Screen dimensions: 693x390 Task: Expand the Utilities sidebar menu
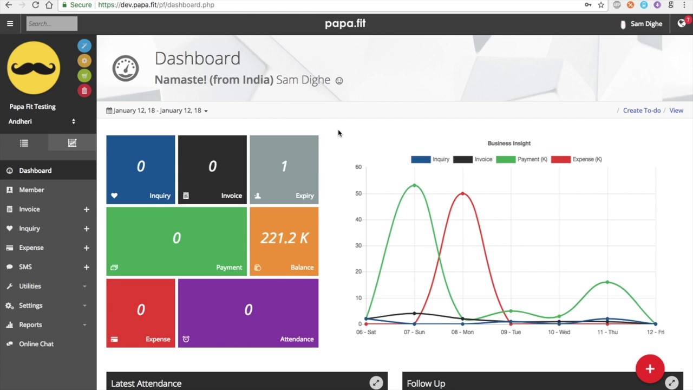pyautogui.click(x=48, y=286)
